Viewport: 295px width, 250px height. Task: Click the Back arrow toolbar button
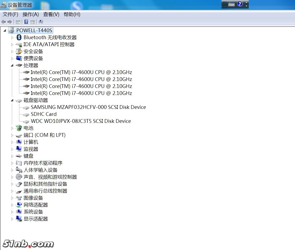(x=3, y=22)
